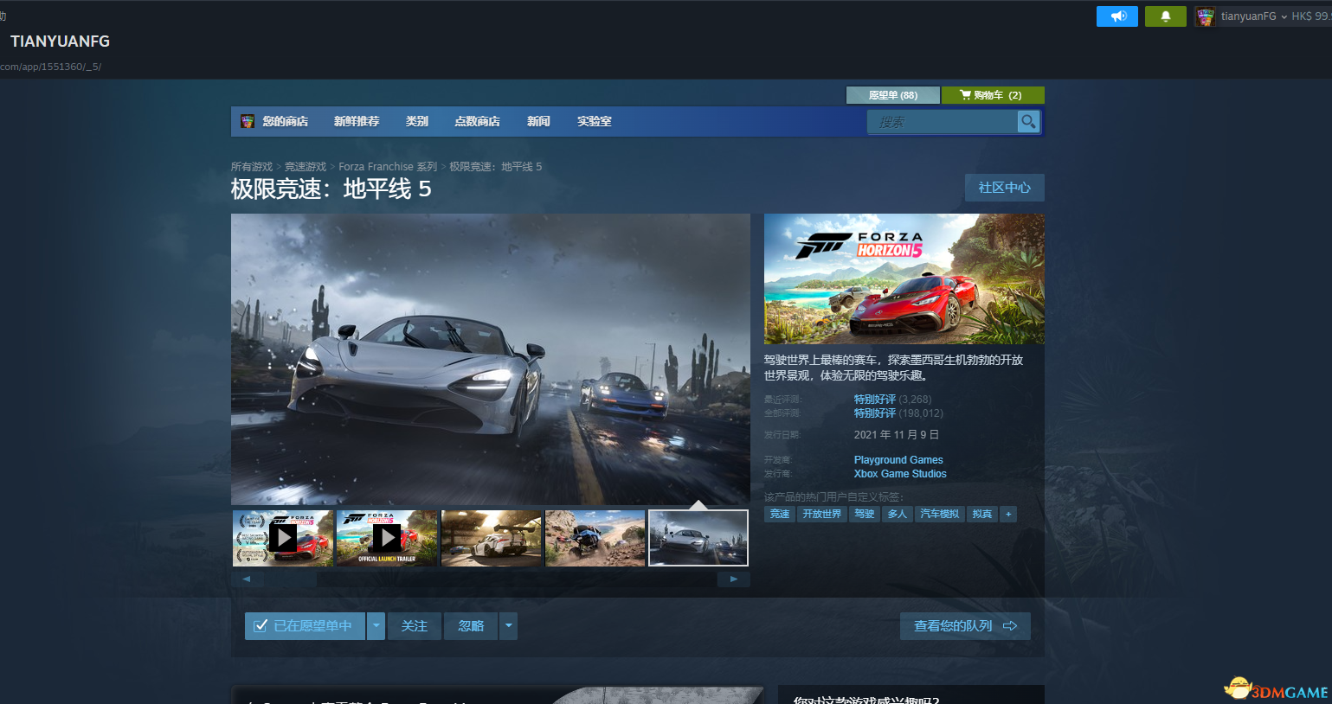Play the Official Launch Trailer thumbnail
This screenshot has height=704, width=1332.
click(x=387, y=538)
